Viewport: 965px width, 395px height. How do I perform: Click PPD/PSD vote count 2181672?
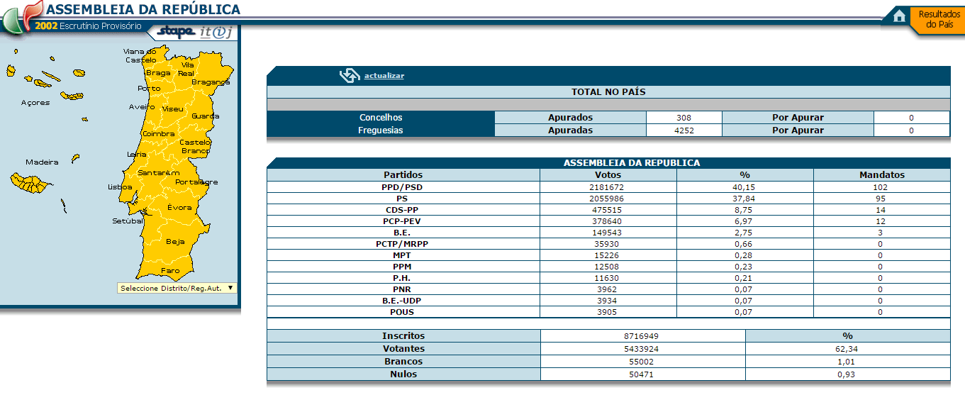[x=608, y=187]
